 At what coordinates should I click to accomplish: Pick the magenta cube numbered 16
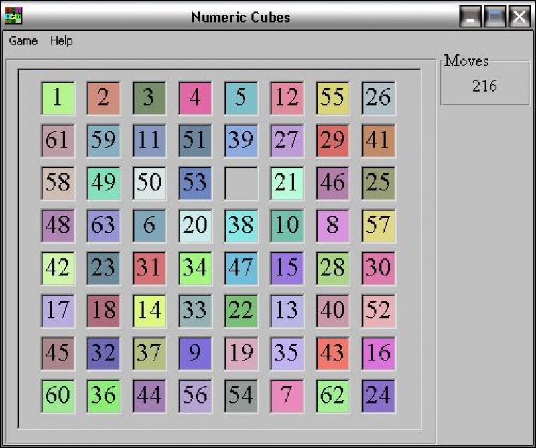coord(379,354)
